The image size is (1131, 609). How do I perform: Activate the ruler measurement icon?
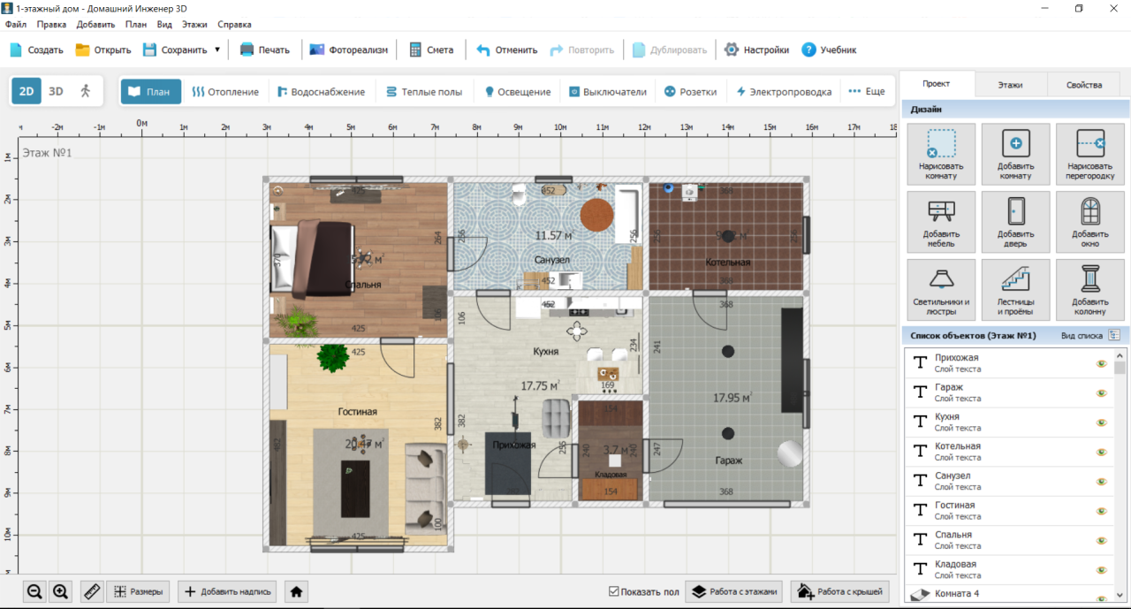point(92,592)
